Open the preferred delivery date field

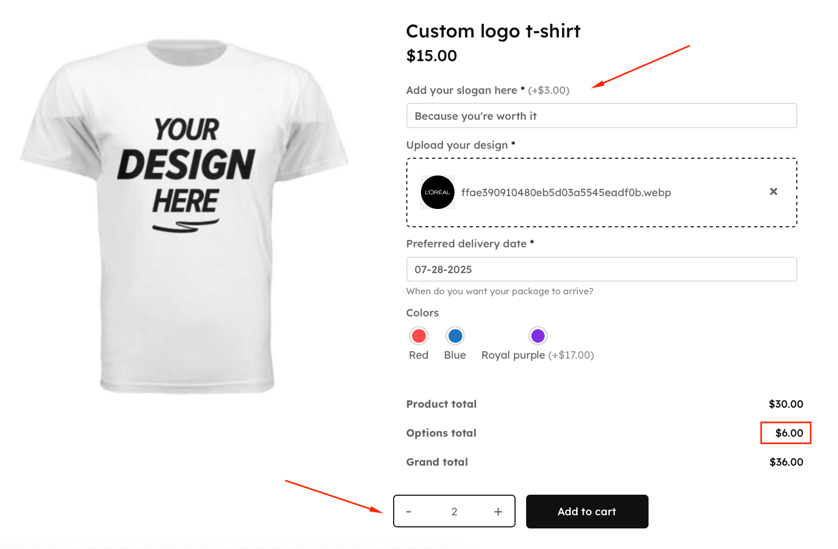click(x=601, y=269)
